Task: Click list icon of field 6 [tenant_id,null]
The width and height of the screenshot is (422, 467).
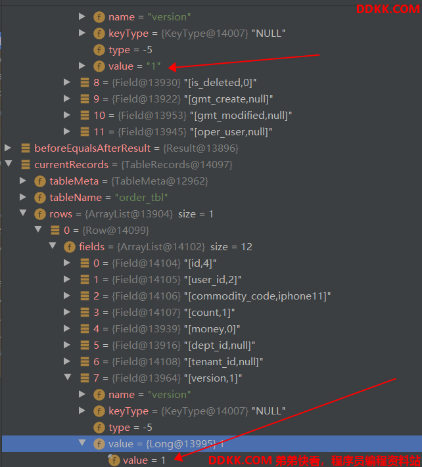Action: click(x=85, y=362)
